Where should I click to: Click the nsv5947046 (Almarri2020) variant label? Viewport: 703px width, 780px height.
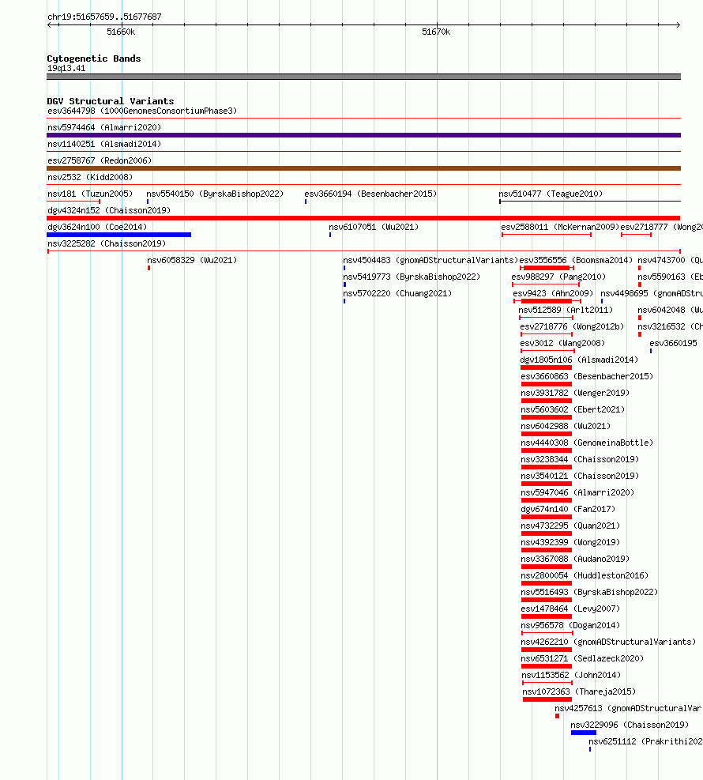[x=577, y=492]
